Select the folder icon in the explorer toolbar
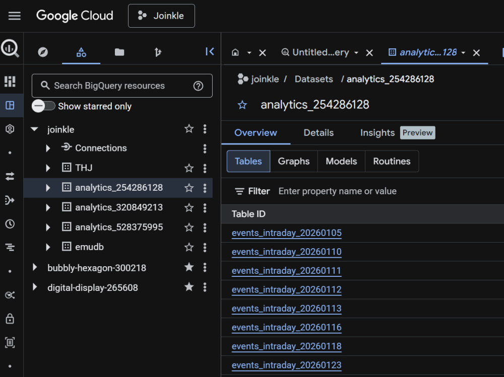504x377 pixels. click(x=119, y=52)
